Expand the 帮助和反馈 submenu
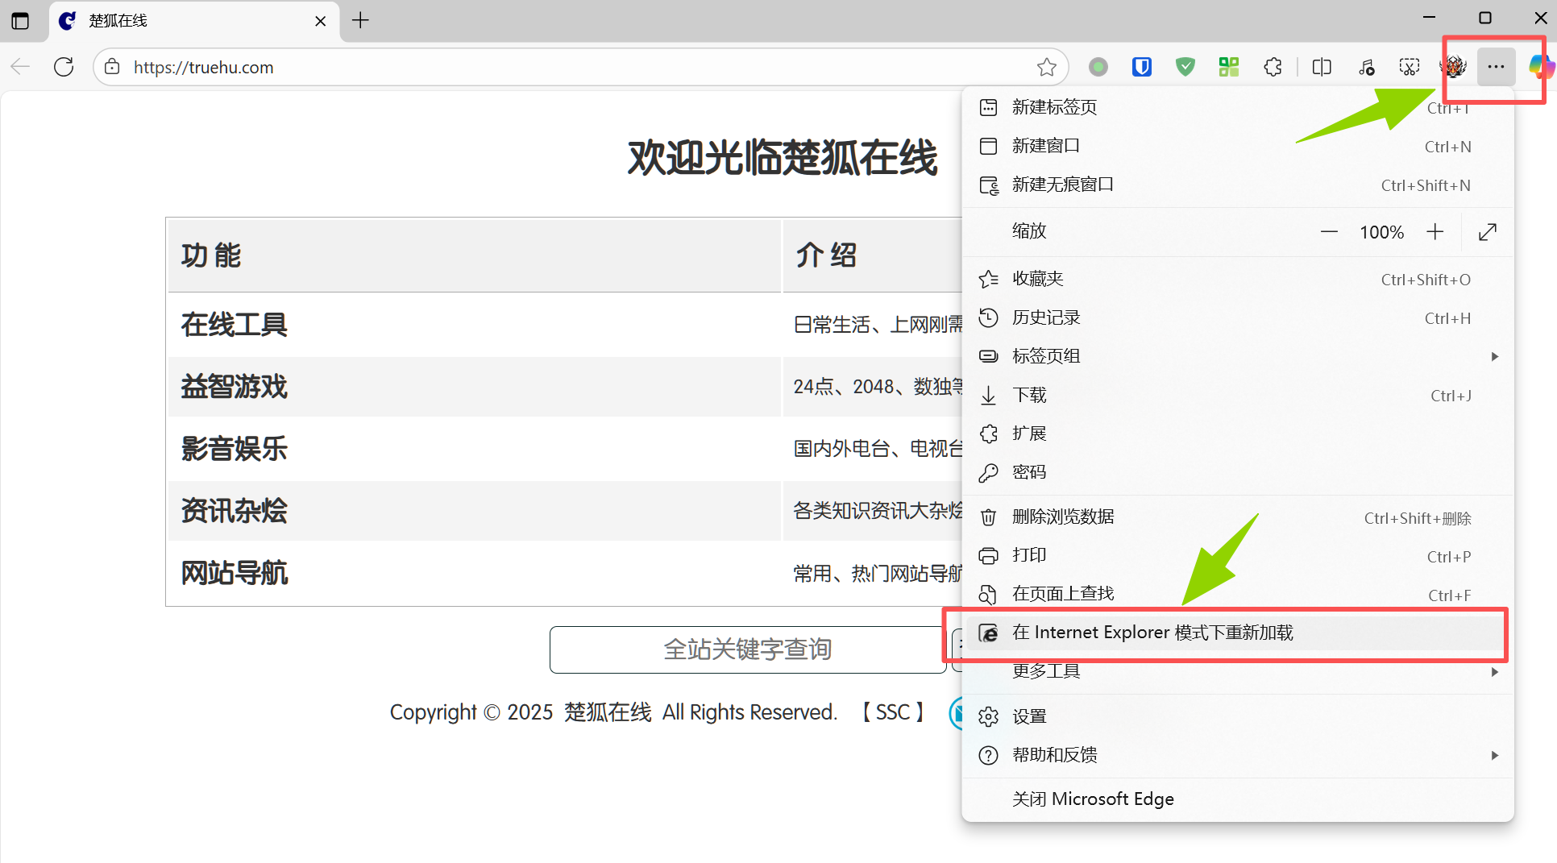The image size is (1557, 863). (1494, 755)
